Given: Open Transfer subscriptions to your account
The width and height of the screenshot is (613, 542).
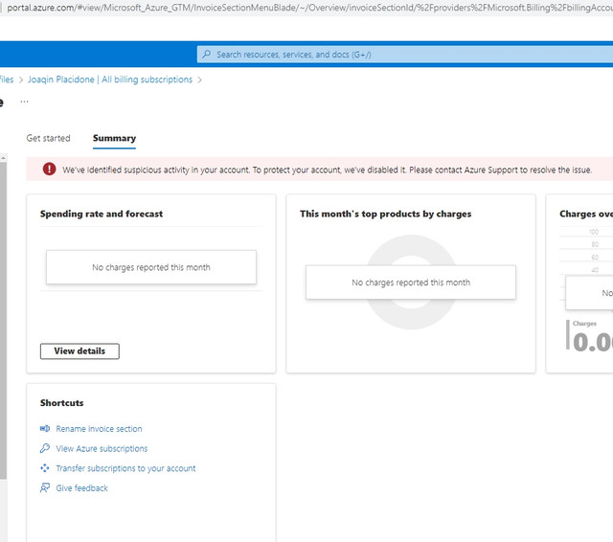Looking at the screenshot, I should [x=125, y=468].
